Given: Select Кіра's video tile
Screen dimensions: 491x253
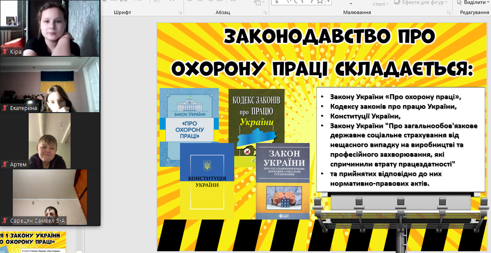Looking at the screenshot, I should pyautogui.click(x=50, y=28).
